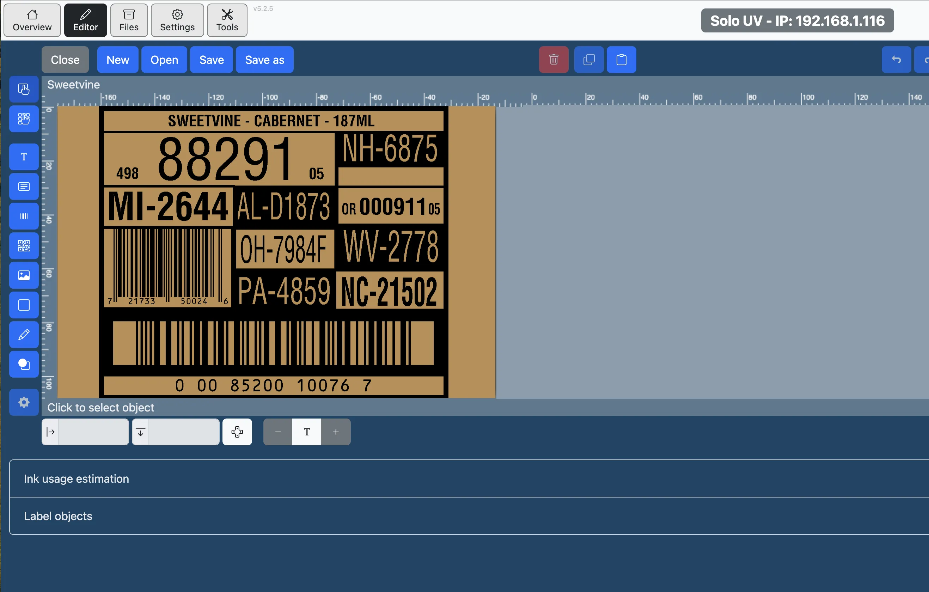Select the multi-object selection tool

click(24, 119)
